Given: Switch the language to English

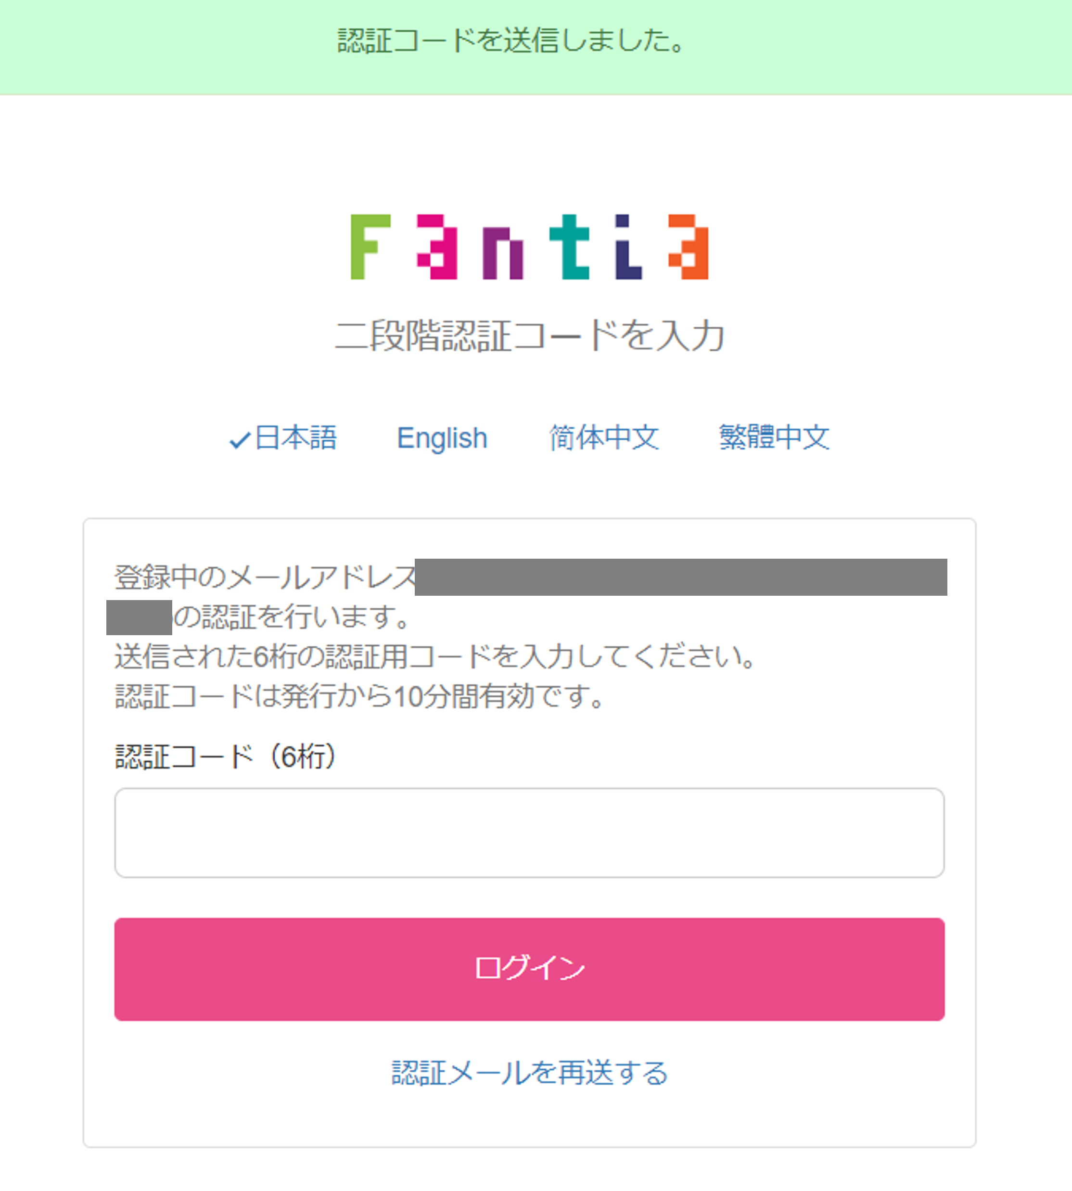Looking at the screenshot, I should [442, 437].
